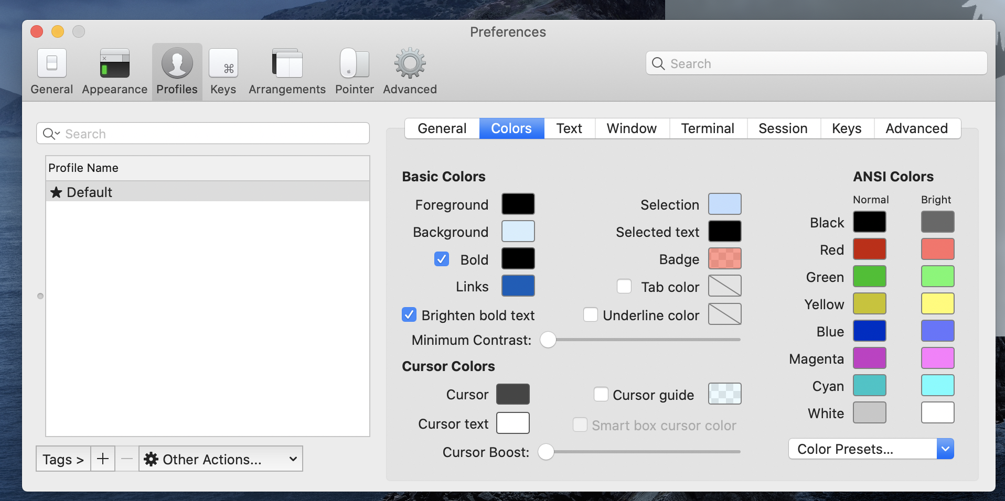Click the Session tab

(x=783, y=128)
